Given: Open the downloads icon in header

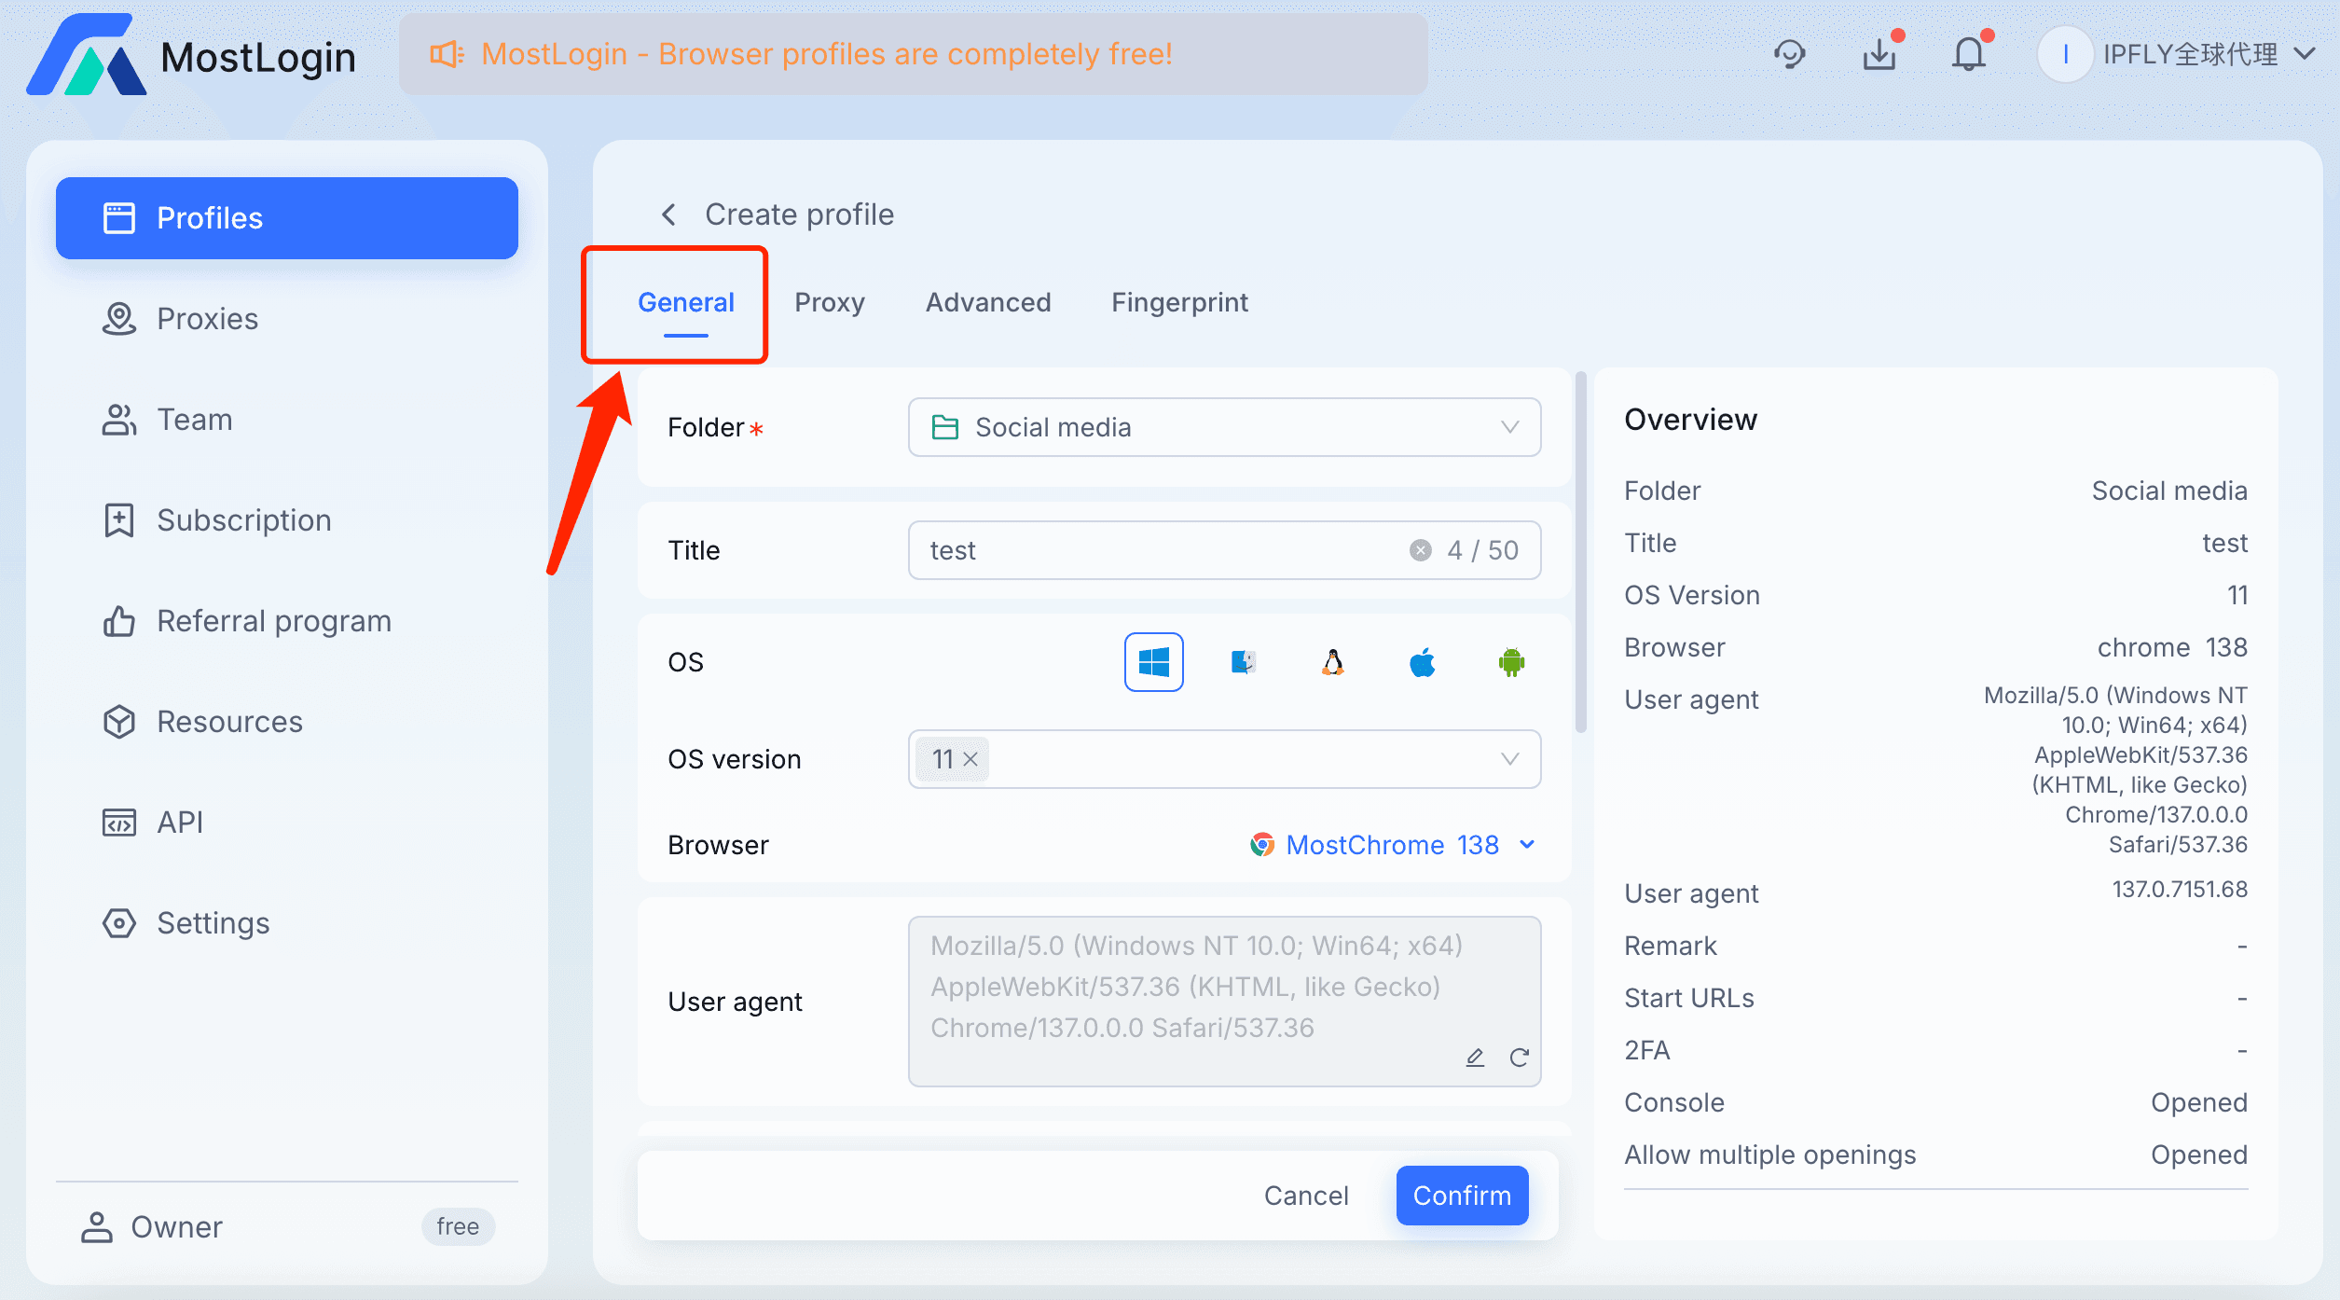Looking at the screenshot, I should 1879,54.
